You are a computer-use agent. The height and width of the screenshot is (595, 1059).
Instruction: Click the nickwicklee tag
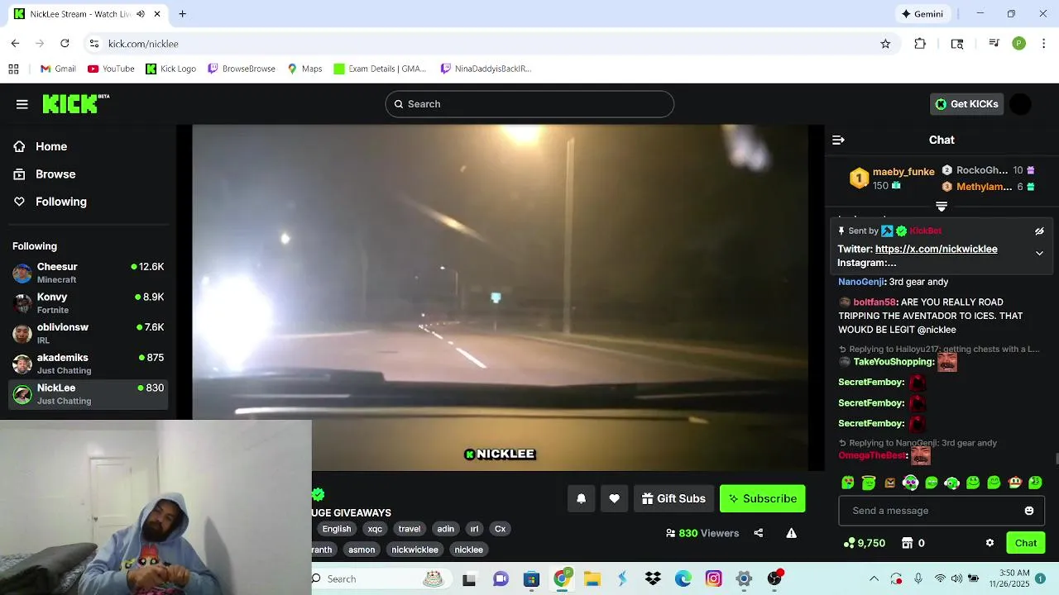[414, 550]
